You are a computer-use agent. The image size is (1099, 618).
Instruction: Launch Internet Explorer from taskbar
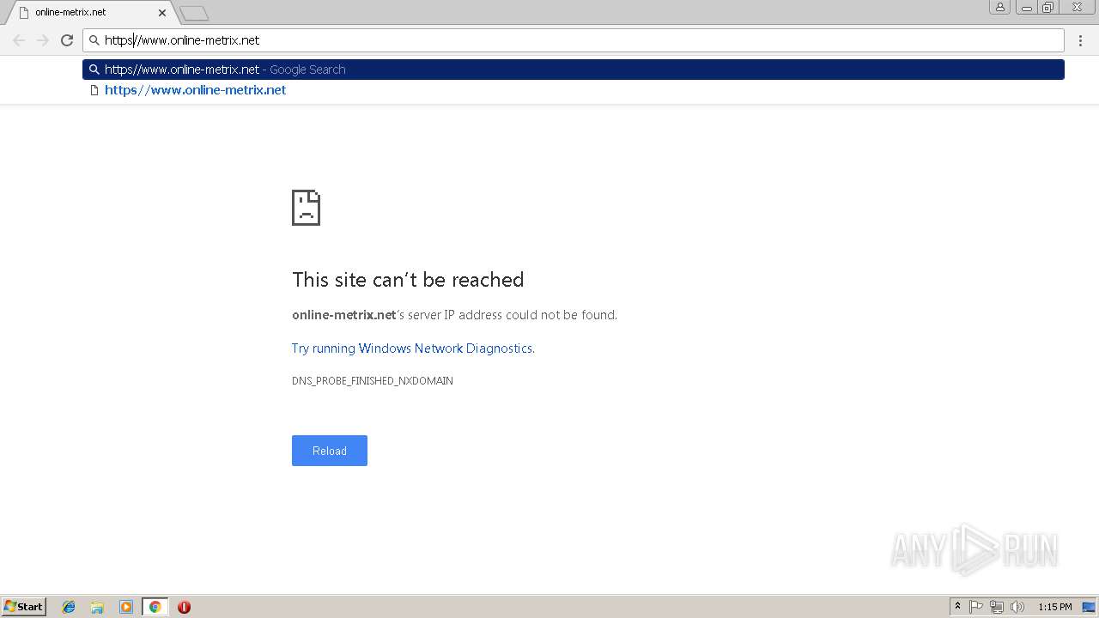pyautogui.click(x=69, y=607)
